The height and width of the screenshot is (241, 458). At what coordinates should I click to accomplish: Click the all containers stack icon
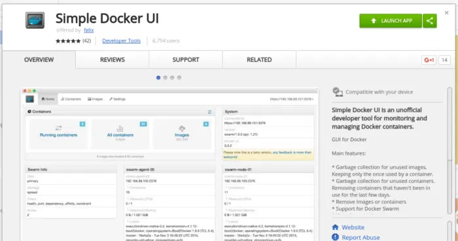coord(120,129)
